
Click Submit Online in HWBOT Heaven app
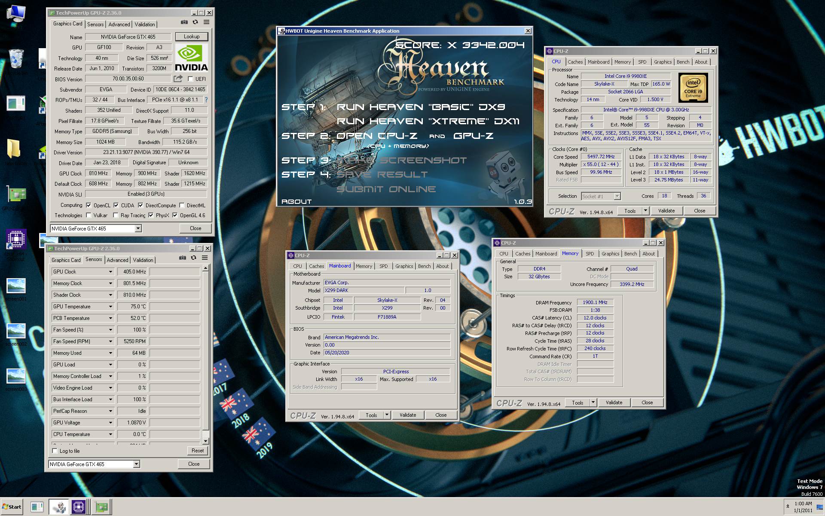[386, 189]
